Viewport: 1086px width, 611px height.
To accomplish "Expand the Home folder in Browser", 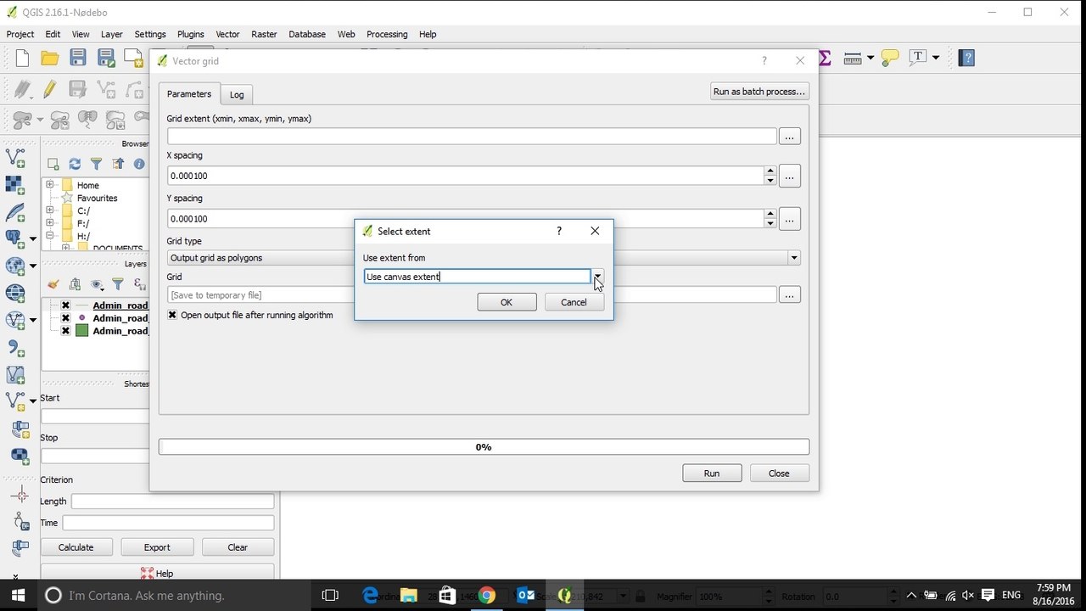I will (x=50, y=185).
